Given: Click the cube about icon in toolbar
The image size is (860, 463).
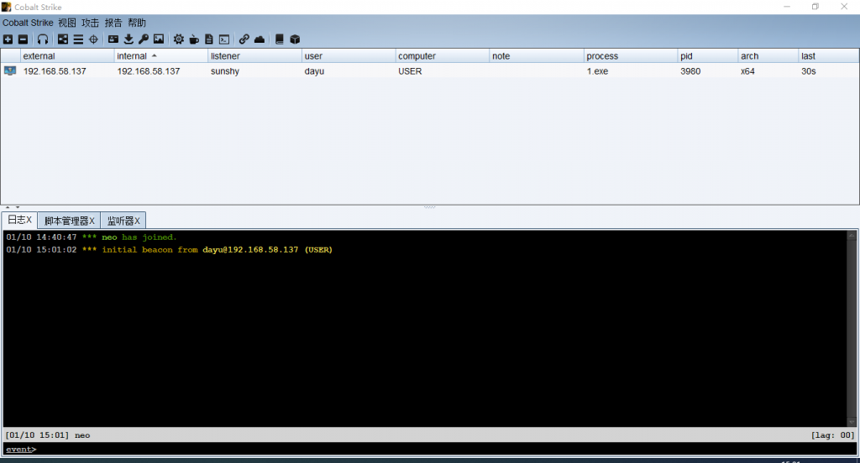Looking at the screenshot, I should point(295,39).
